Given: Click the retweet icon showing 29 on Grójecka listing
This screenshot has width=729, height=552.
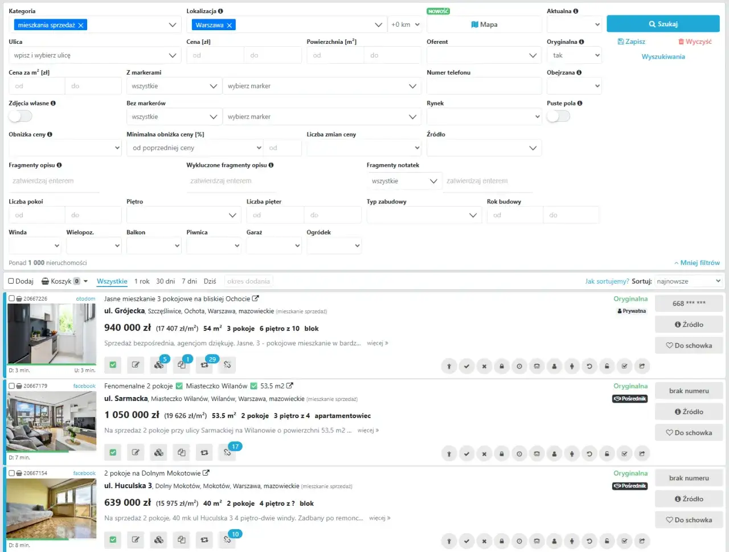Looking at the screenshot, I should tap(204, 365).
